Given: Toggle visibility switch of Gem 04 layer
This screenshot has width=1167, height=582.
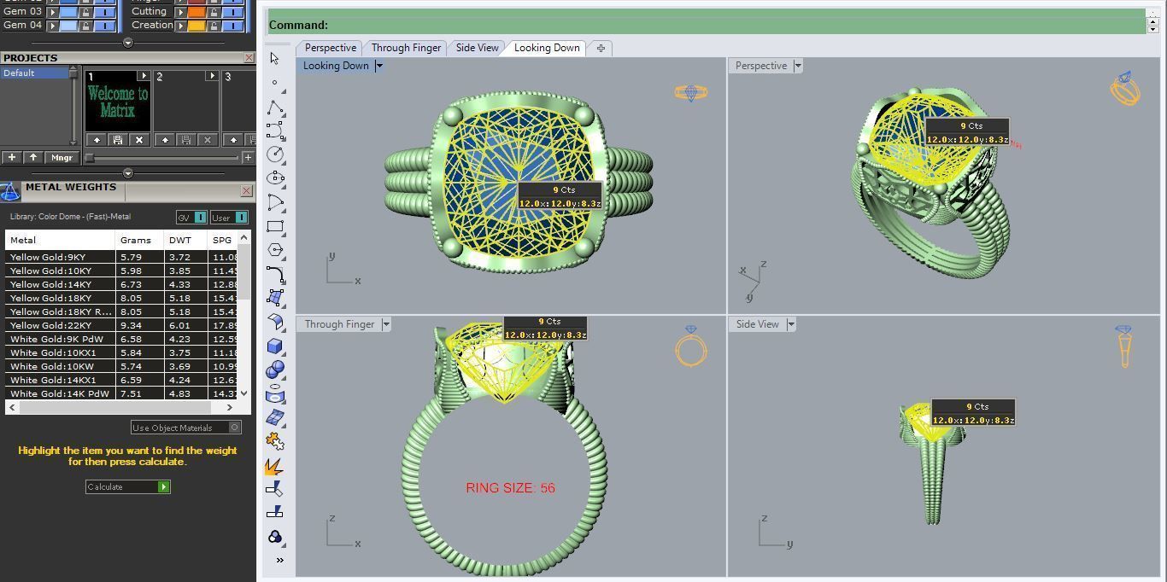Looking at the screenshot, I should [105, 26].
